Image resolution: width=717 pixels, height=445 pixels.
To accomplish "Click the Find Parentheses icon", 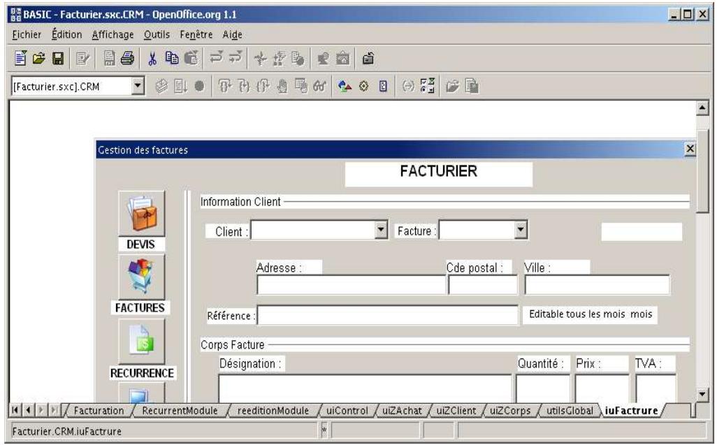I will click(408, 86).
